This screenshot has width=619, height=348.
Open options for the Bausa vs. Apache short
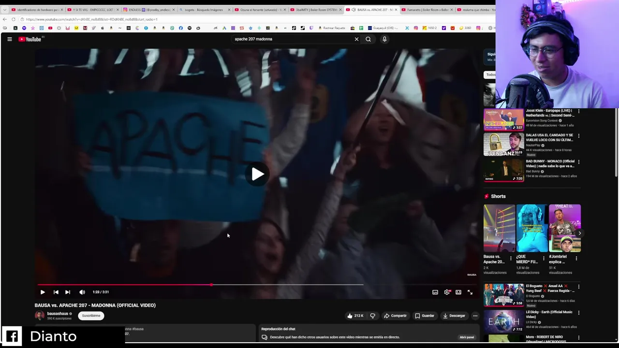(511, 258)
